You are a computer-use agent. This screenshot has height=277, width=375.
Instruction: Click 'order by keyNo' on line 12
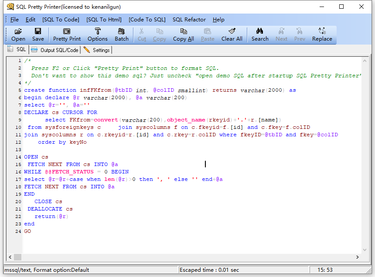coord(62,142)
